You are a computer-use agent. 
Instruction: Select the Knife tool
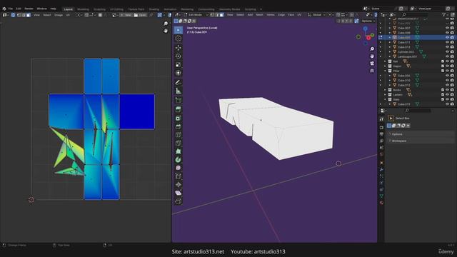pyautogui.click(x=179, y=143)
